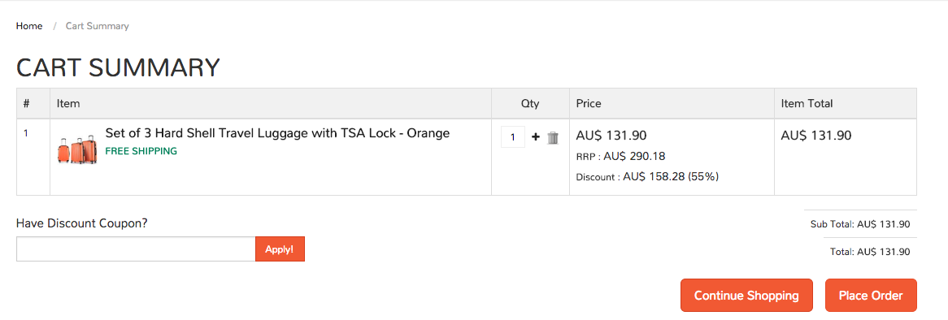Screen dimensions: 948x320
Task: Select the Qty column header
Action: pos(530,103)
